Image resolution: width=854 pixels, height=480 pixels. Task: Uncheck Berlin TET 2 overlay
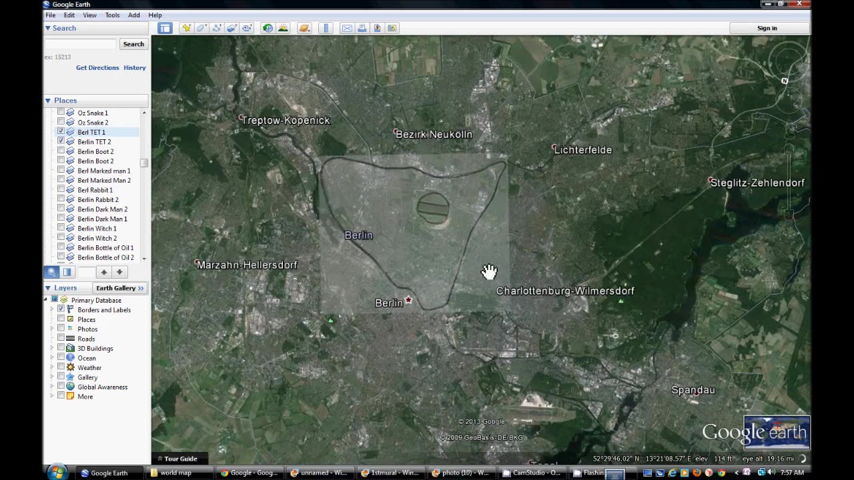tap(61, 141)
